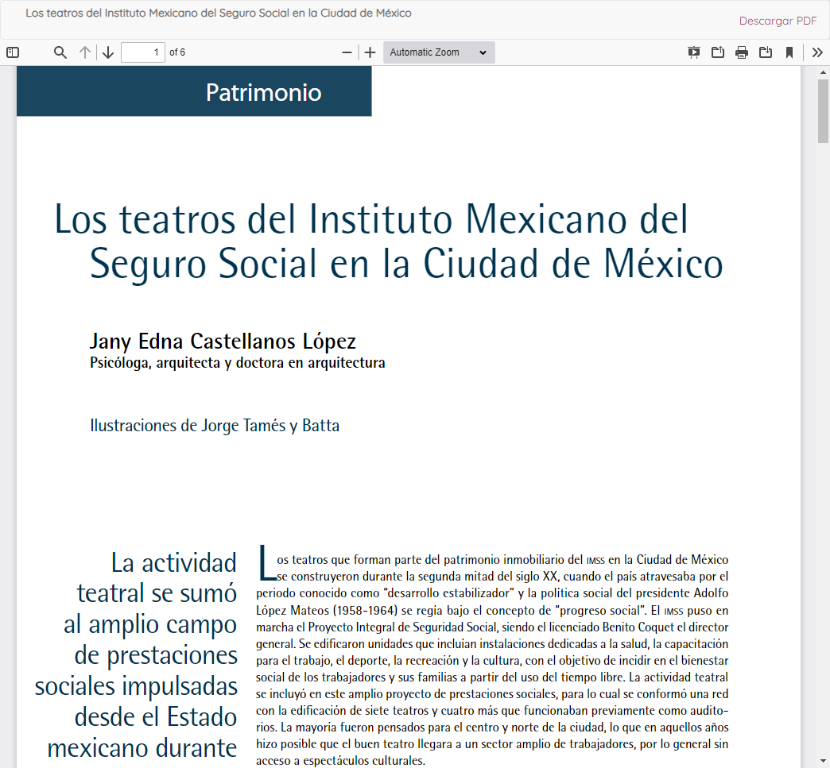
Task: Click the Descargar PDF link
Action: point(778,21)
